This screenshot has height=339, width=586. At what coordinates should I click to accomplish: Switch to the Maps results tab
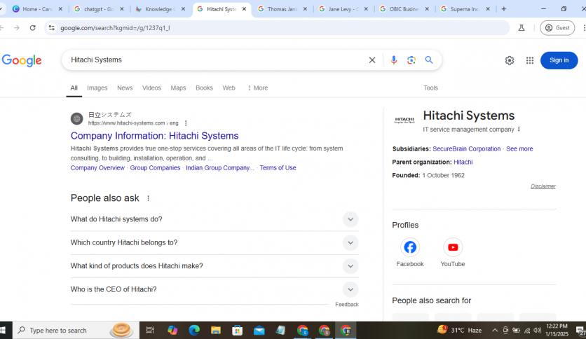[178, 88]
